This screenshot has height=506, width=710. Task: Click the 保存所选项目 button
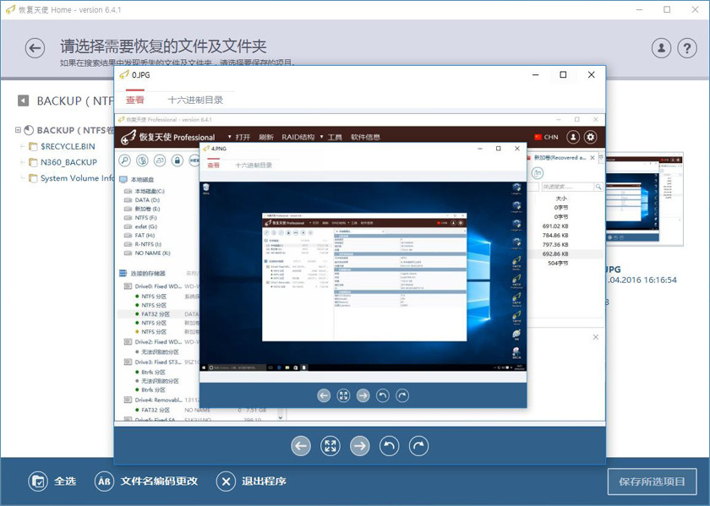coord(652,482)
